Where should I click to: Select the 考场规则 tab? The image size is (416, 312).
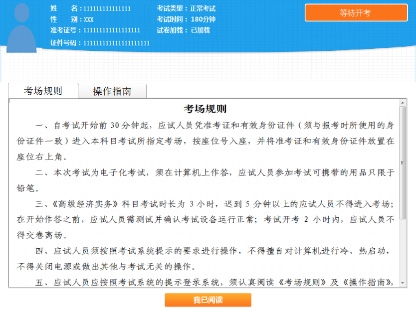[x=43, y=90]
